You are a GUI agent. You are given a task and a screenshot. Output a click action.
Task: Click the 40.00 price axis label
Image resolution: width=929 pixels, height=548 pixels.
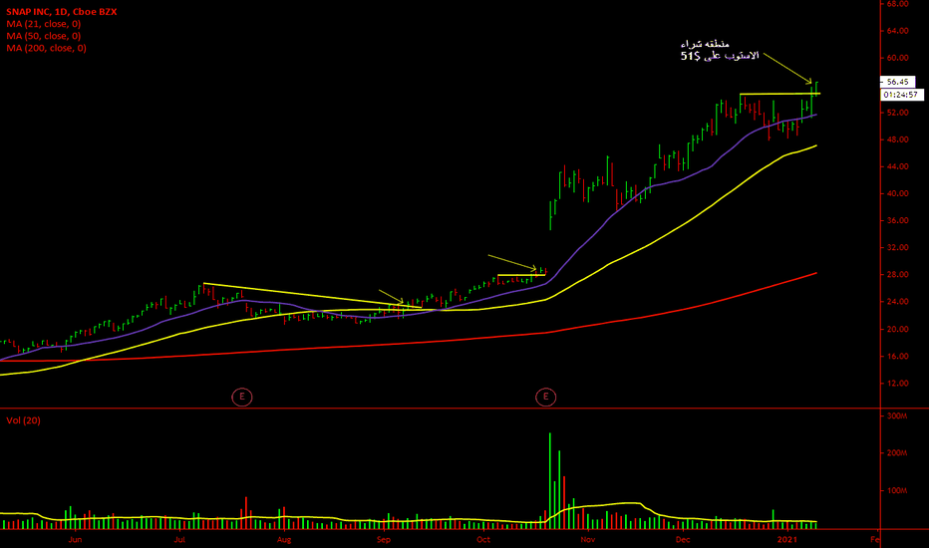tap(897, 193)
